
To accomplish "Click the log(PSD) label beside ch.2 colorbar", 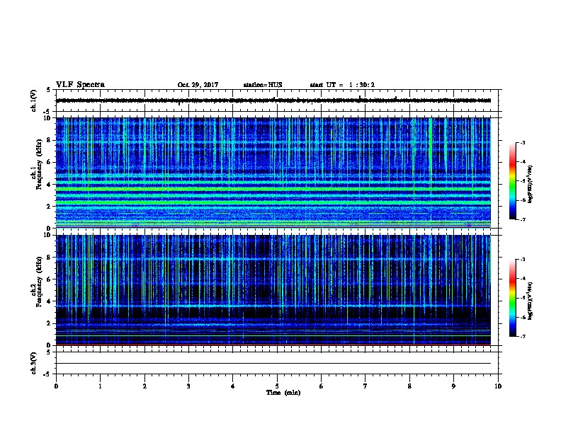I will click(530, 301).
